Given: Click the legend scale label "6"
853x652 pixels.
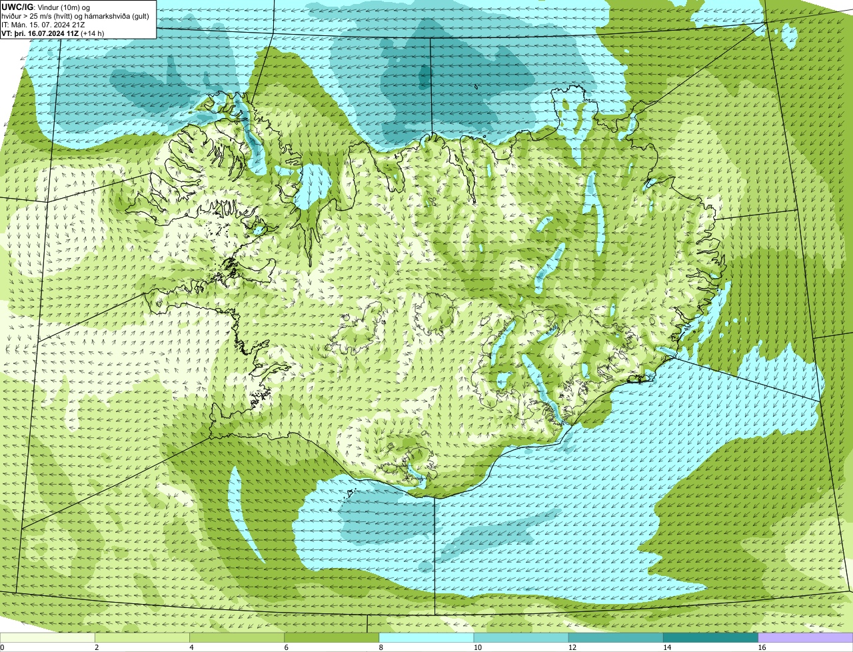Looking at the screenshot, I should 286,647.
